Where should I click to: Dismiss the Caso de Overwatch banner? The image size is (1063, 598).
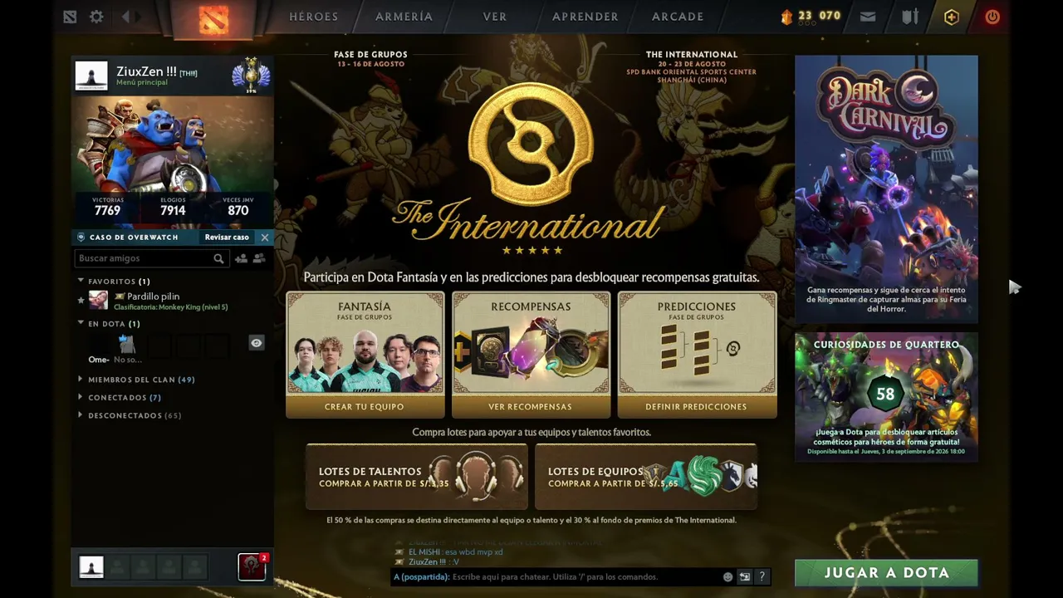265,238
